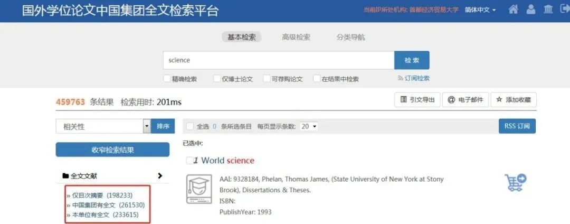Expand the 全文文献 section arrow
The image size is (570, 224).
(160, 176)
